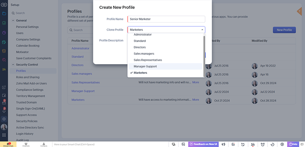Open the purple analytics pie icon
The height and width of the screenshot is (147, 305).
click(x=4, y=32)
